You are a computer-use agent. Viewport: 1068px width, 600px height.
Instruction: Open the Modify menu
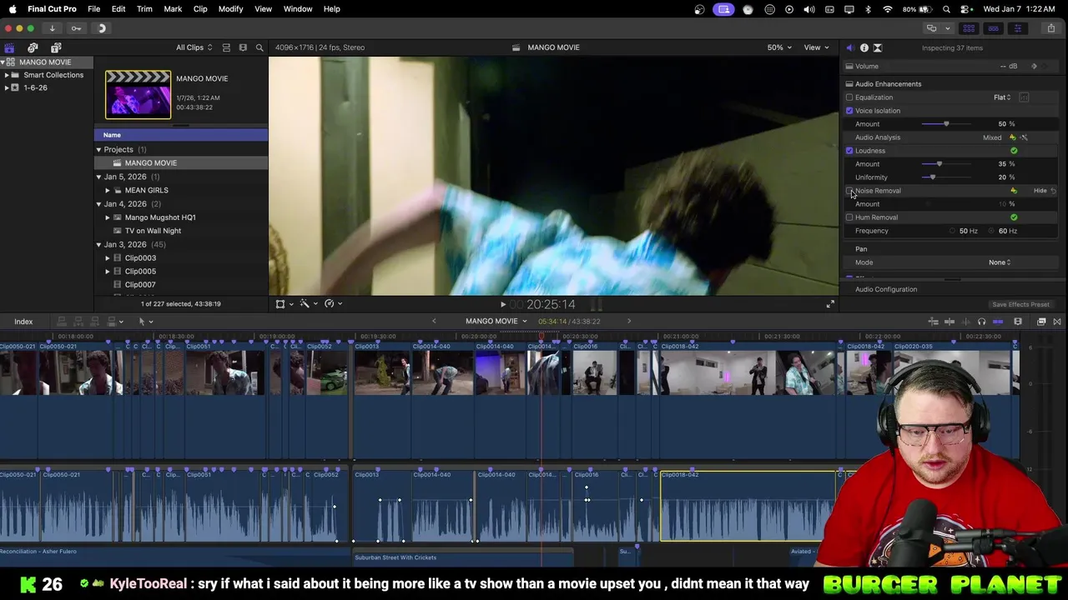230,9
